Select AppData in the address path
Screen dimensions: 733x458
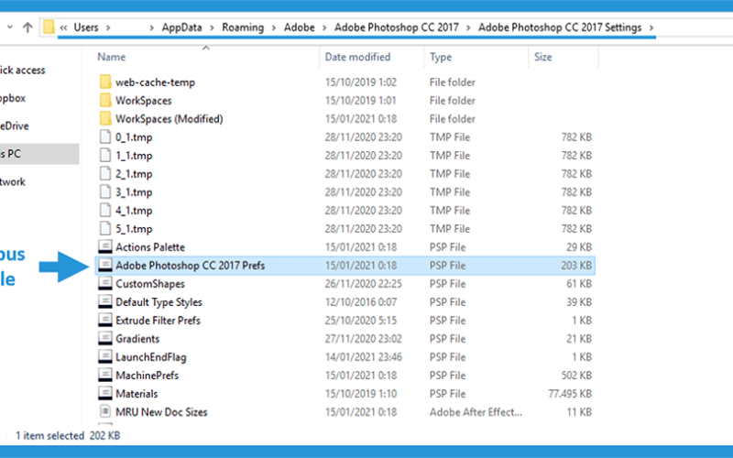coord(181,27)
